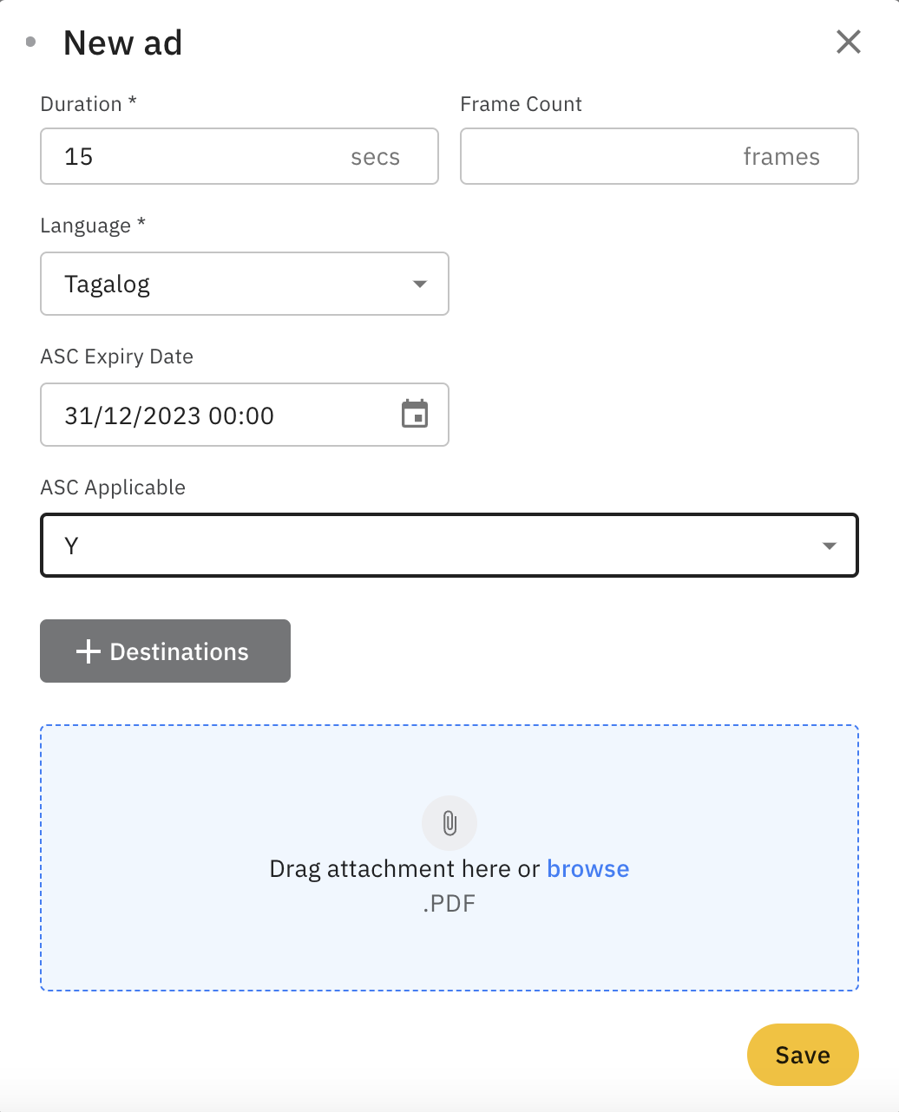Click the X to close New ad dialog
This screenshot has width=899, height=1112.
click(x=848, y=42)
